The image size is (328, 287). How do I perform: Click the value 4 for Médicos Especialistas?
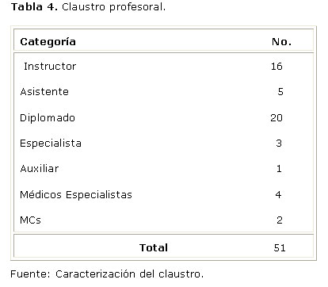(278, 195)
